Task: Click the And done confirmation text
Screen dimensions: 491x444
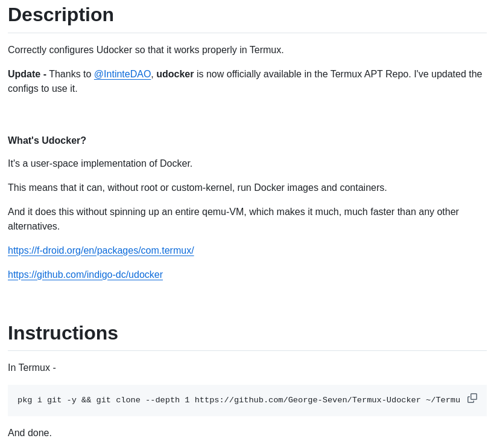Action: [30, 433]
